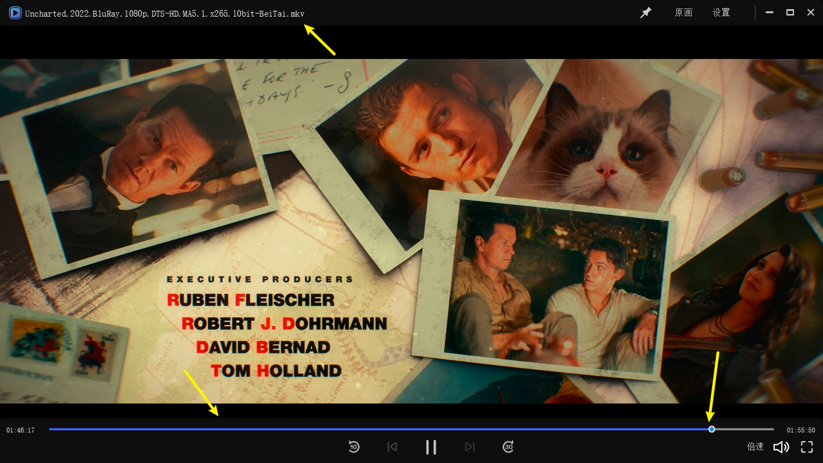The height and width of the screenshot is (463, 823).
Task: Pause playback with the center pause button
Action: [x=431, y=447]
